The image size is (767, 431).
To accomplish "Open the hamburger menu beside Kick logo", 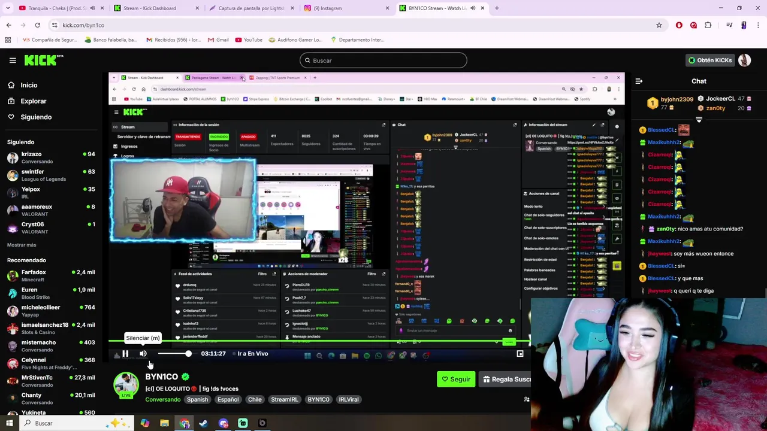I will 13,60.
